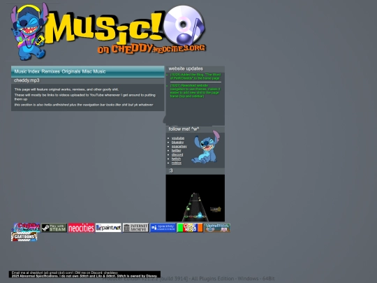Screen dimensions: 377x283
Task: Click the 'on cheddy.neocities.org' banner text
Action: click(151, 49)
